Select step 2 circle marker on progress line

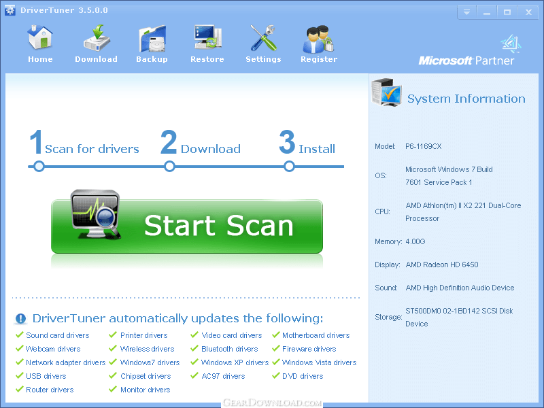click(x=169, y=166)
